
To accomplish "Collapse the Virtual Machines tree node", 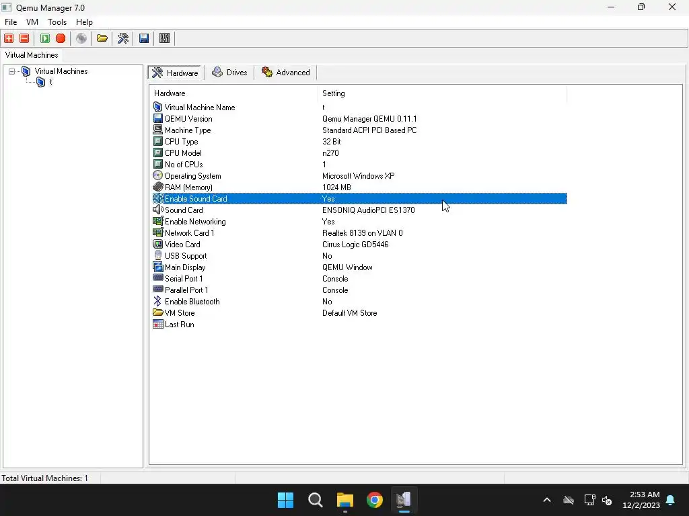I will (12, 71).
